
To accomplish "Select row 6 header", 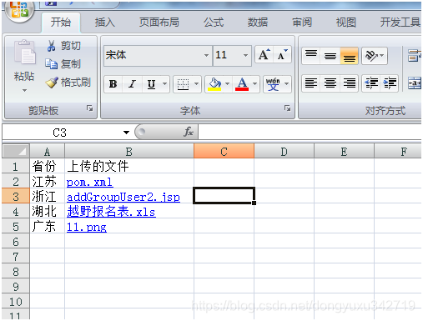I will (16, 242).
